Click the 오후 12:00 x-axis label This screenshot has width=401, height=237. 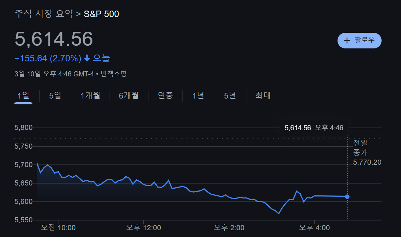144,227
